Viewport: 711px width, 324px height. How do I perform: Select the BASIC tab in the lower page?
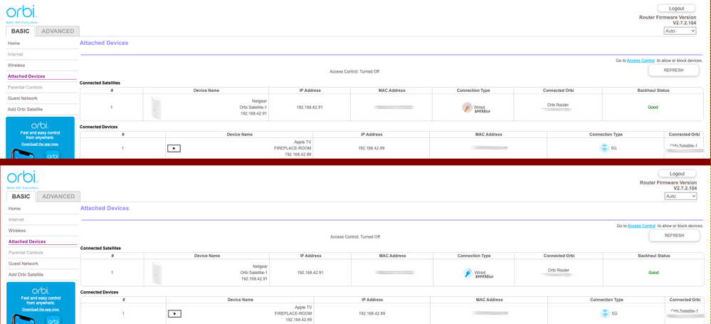[21, 197]
